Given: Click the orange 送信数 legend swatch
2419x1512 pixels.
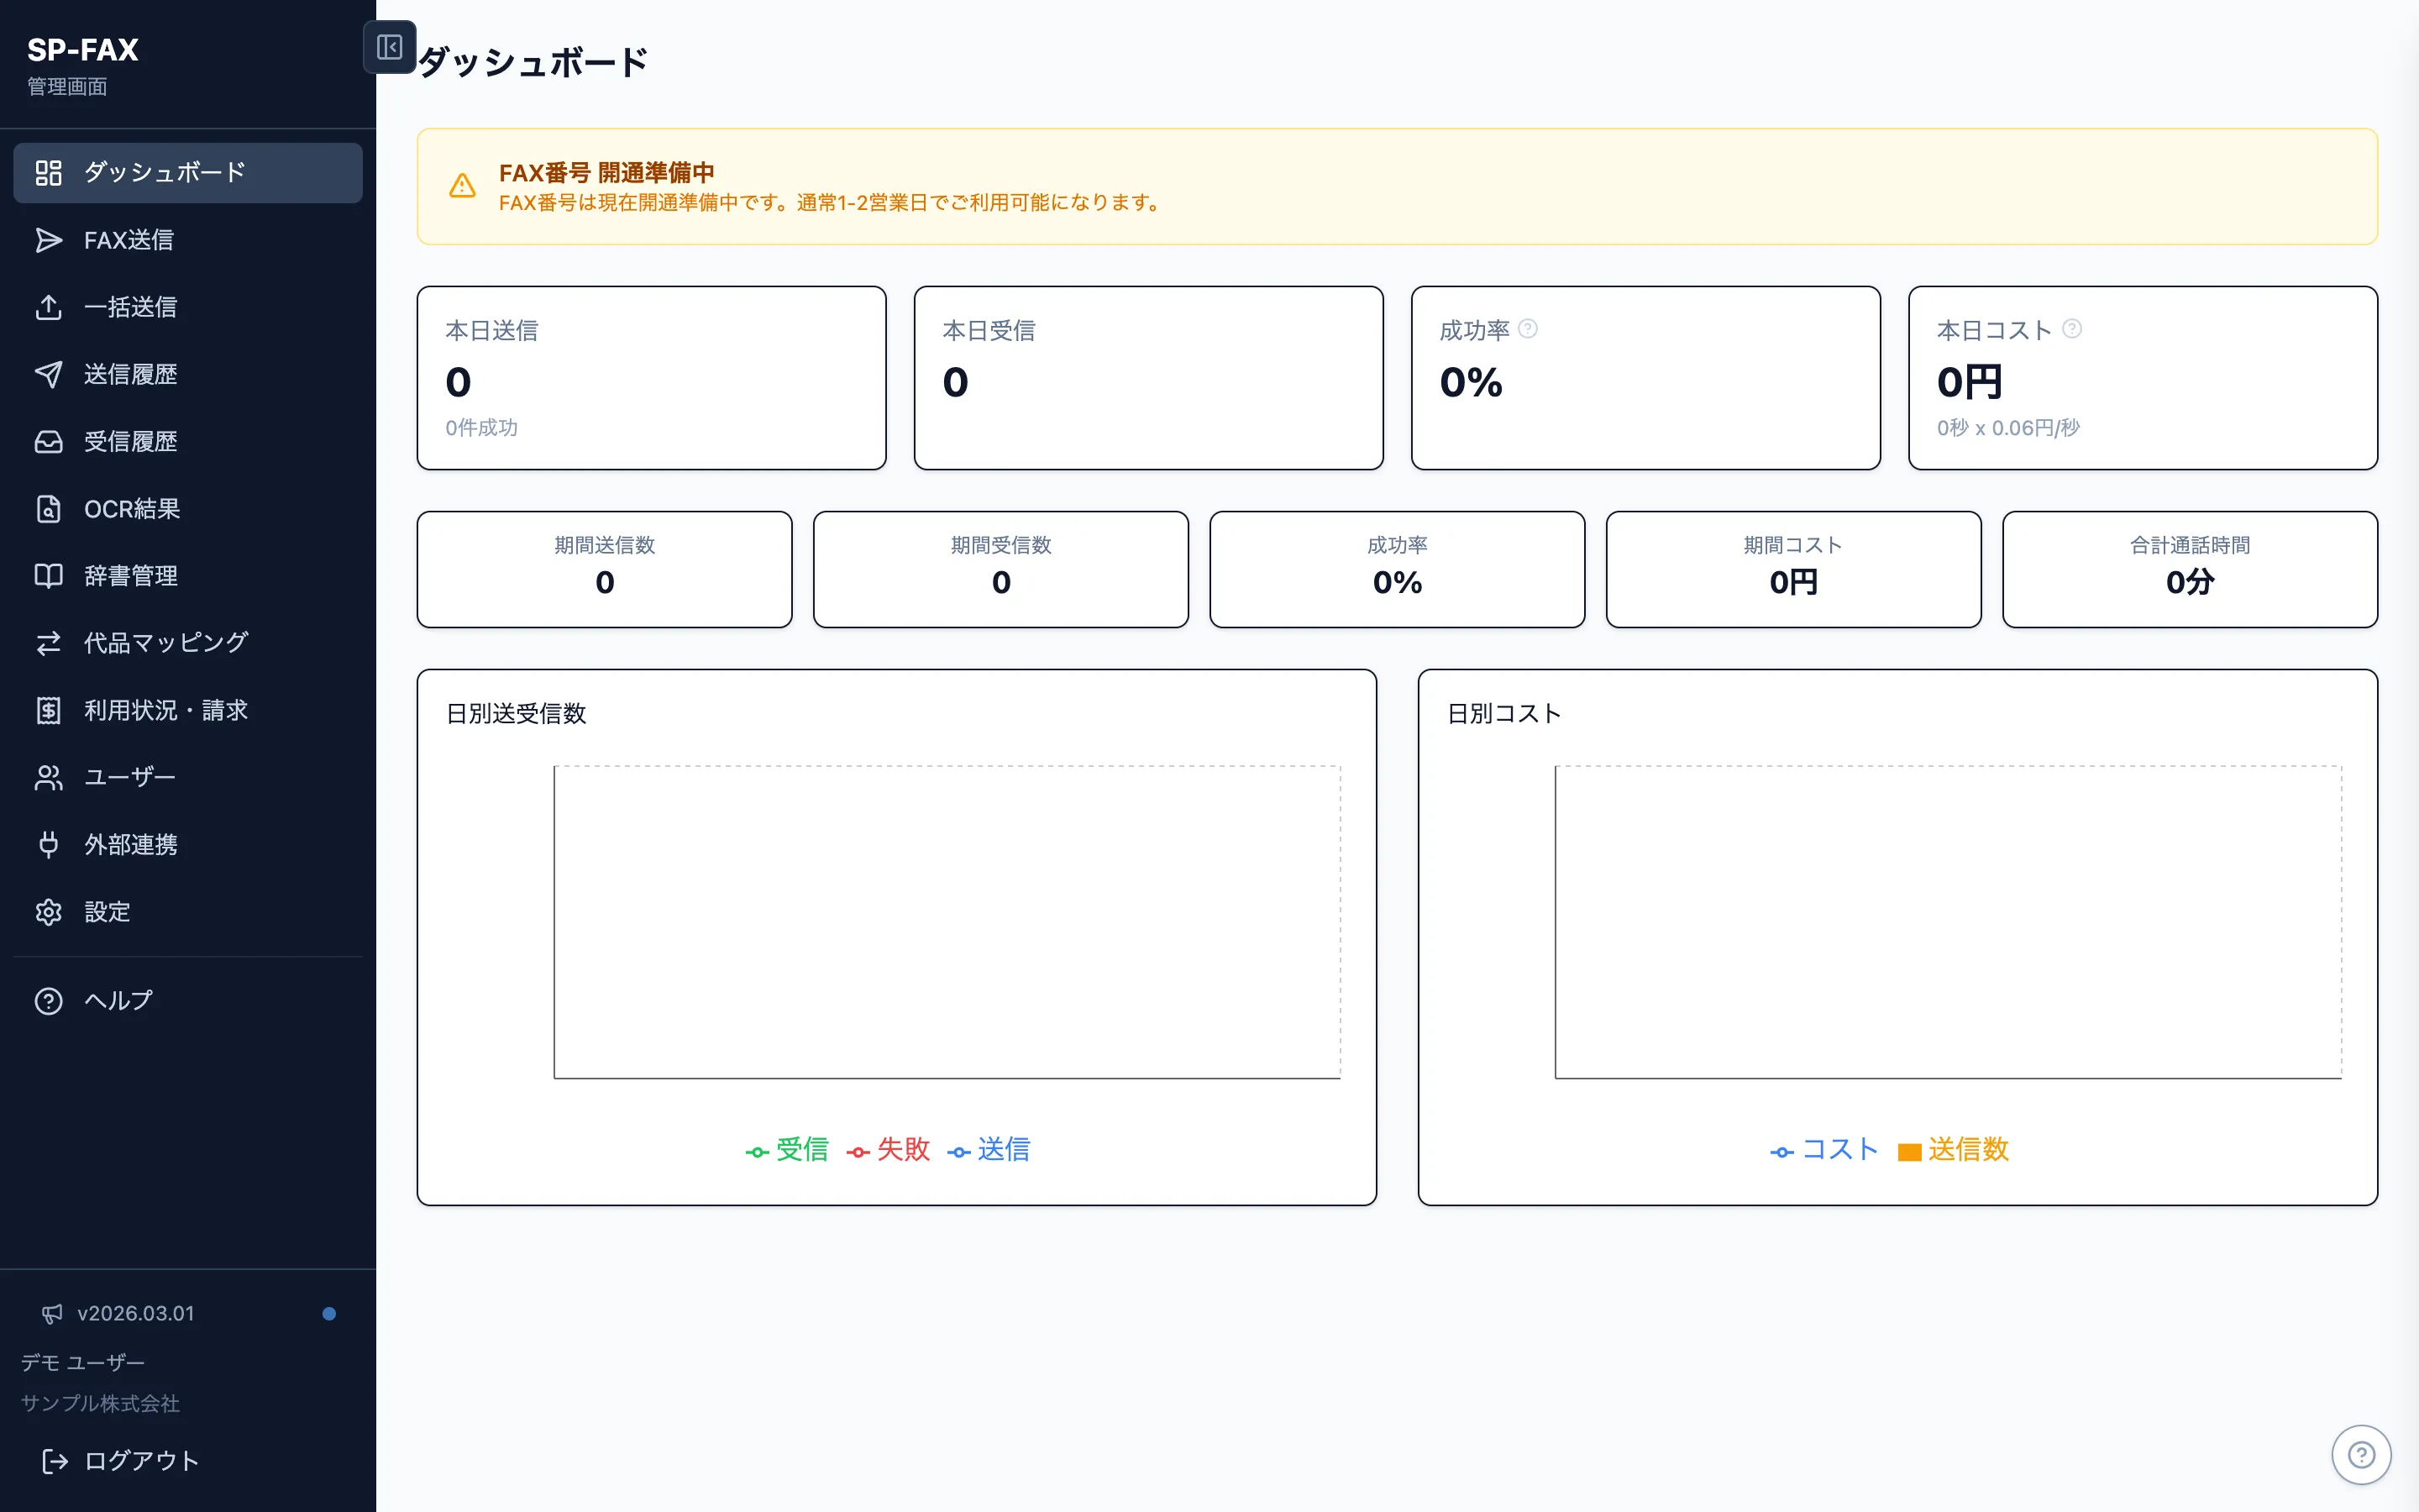Looking at the screenshot, I should (x=1909, y=1152).
